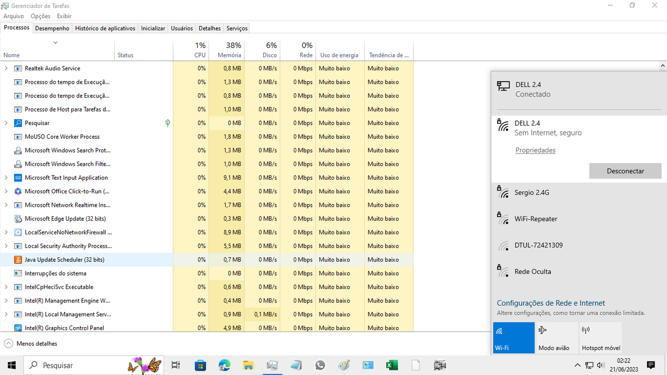Open the Propriedades link for DELL 2.4
The width and height of the screenshot is (667, 375).
tap(535, 150)
